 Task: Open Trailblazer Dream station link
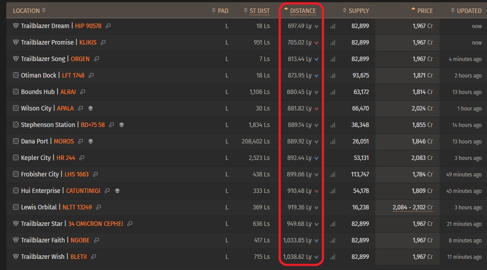[x=45, y=26]
